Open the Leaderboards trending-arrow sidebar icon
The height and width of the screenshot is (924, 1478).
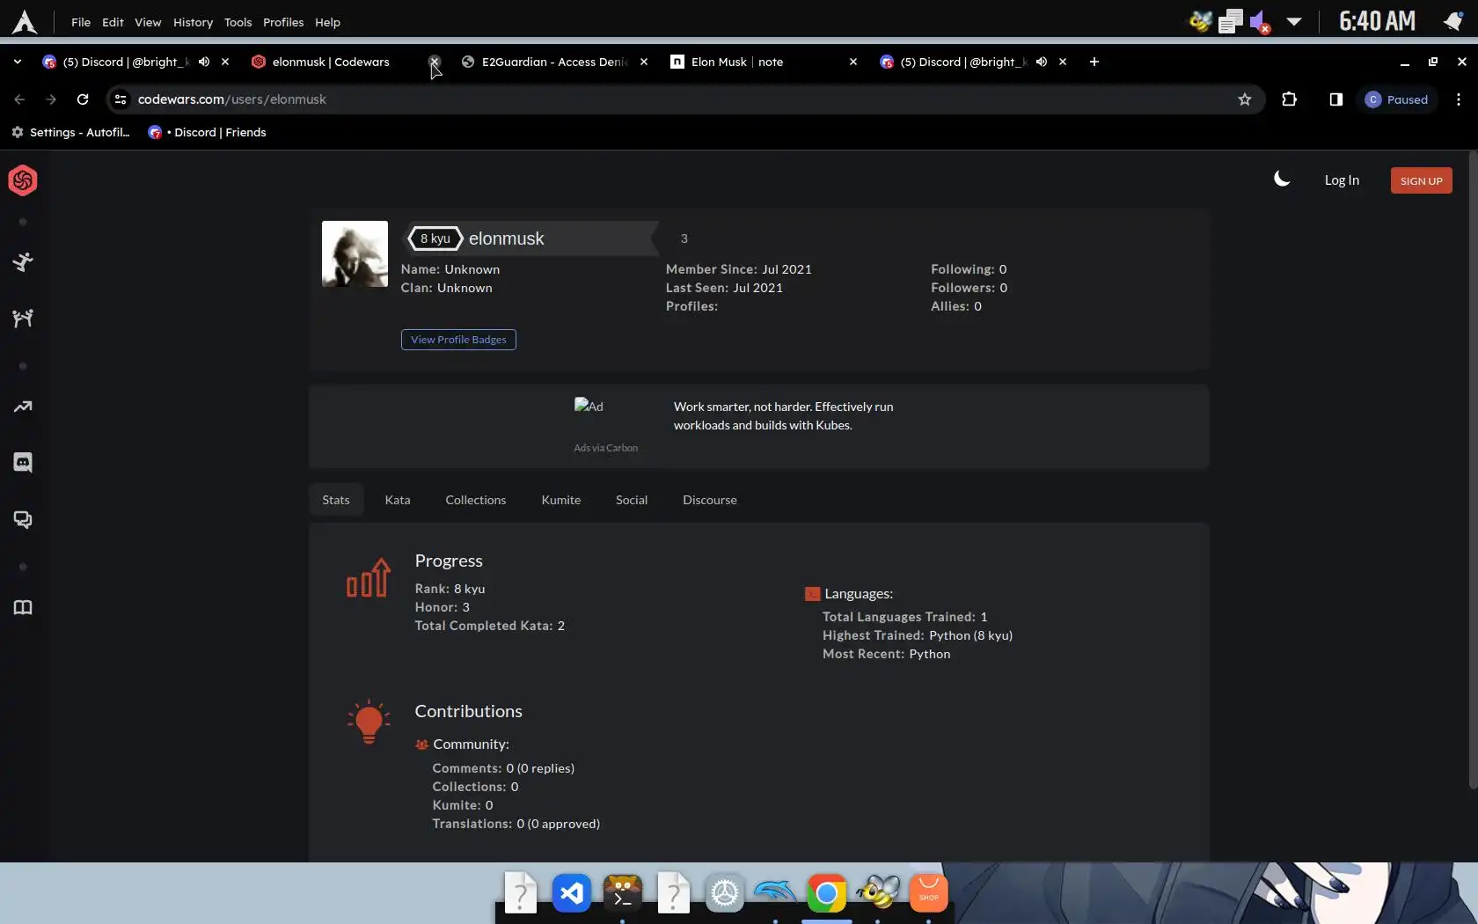tap(23, 407)
